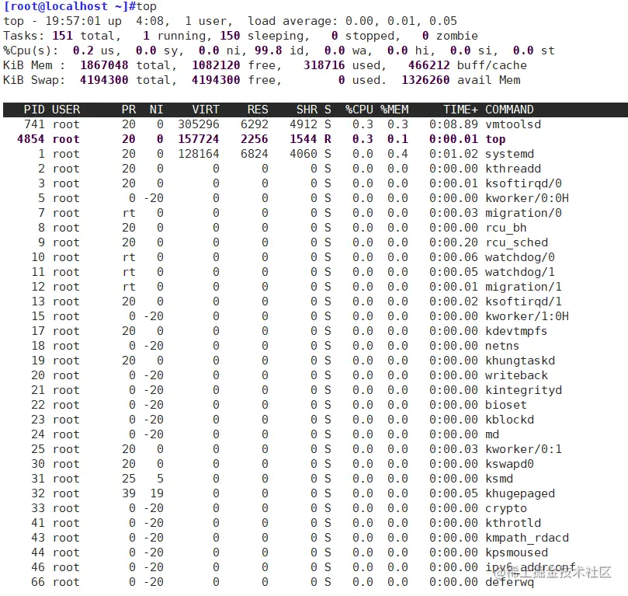This screenshot has width=628, height=596.
Task: Click the migration/1 command name
Action: point(523,287)
